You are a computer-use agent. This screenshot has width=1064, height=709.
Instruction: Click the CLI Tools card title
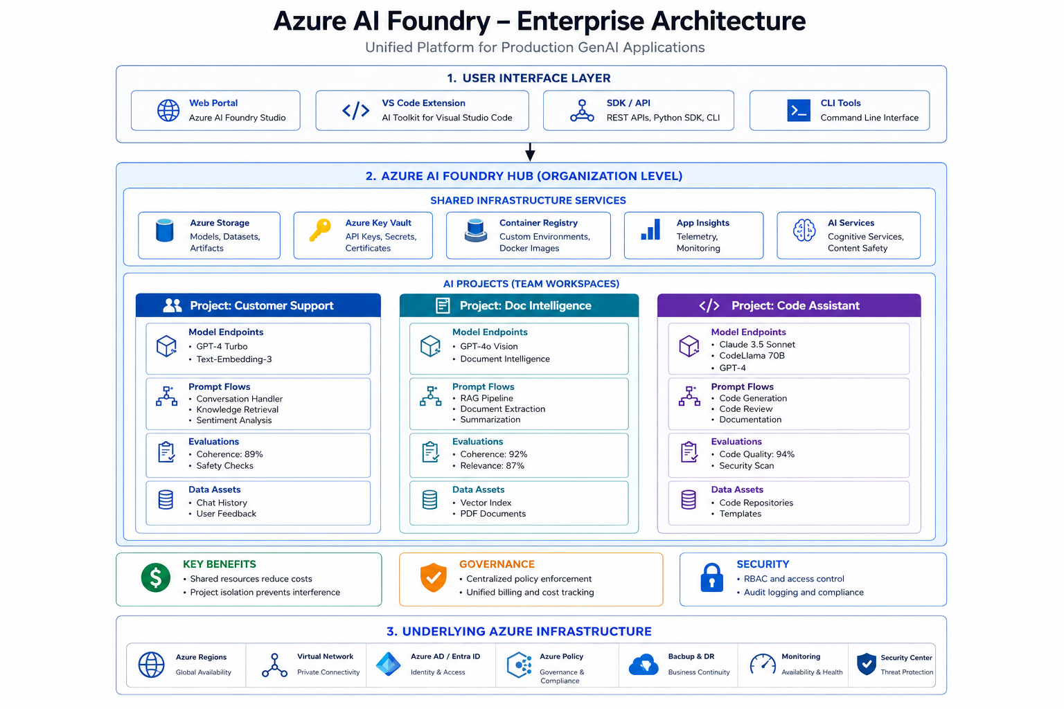click(x=841, y=103)
